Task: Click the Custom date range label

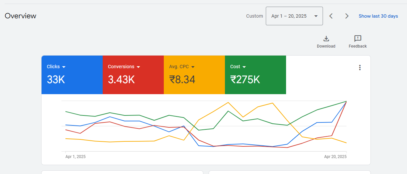Action: (x=254, y=16)
